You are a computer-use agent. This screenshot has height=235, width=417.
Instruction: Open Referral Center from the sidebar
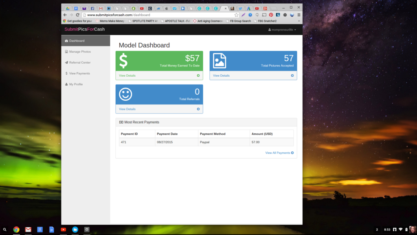click(86, 62)
